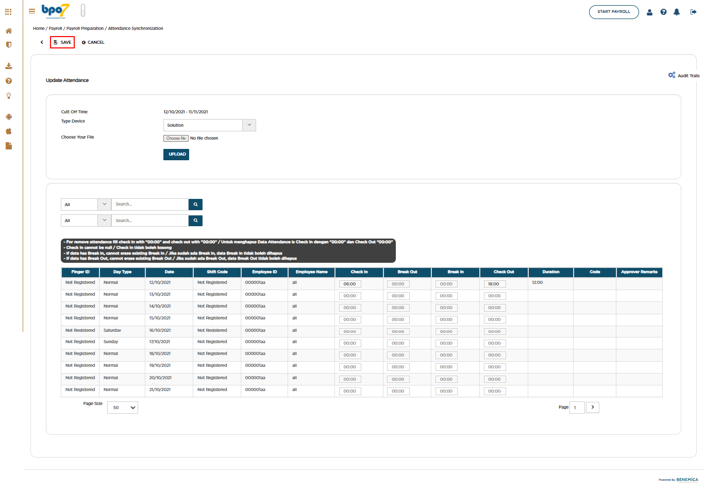704x490 pixels.
Task: Expand the second All filter dropdown
Action: pyautogui.click(x=86, y=221)
